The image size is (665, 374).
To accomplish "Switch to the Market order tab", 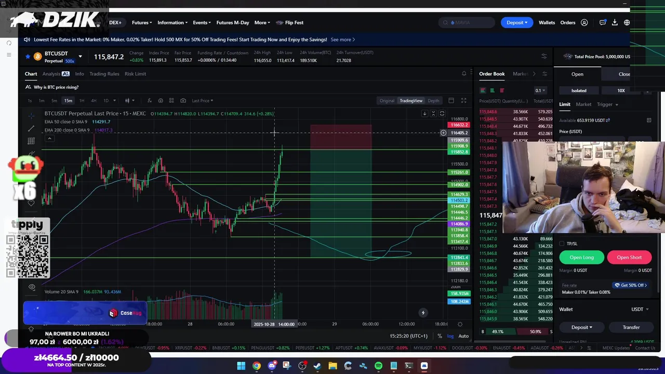I will coord(583,104).
